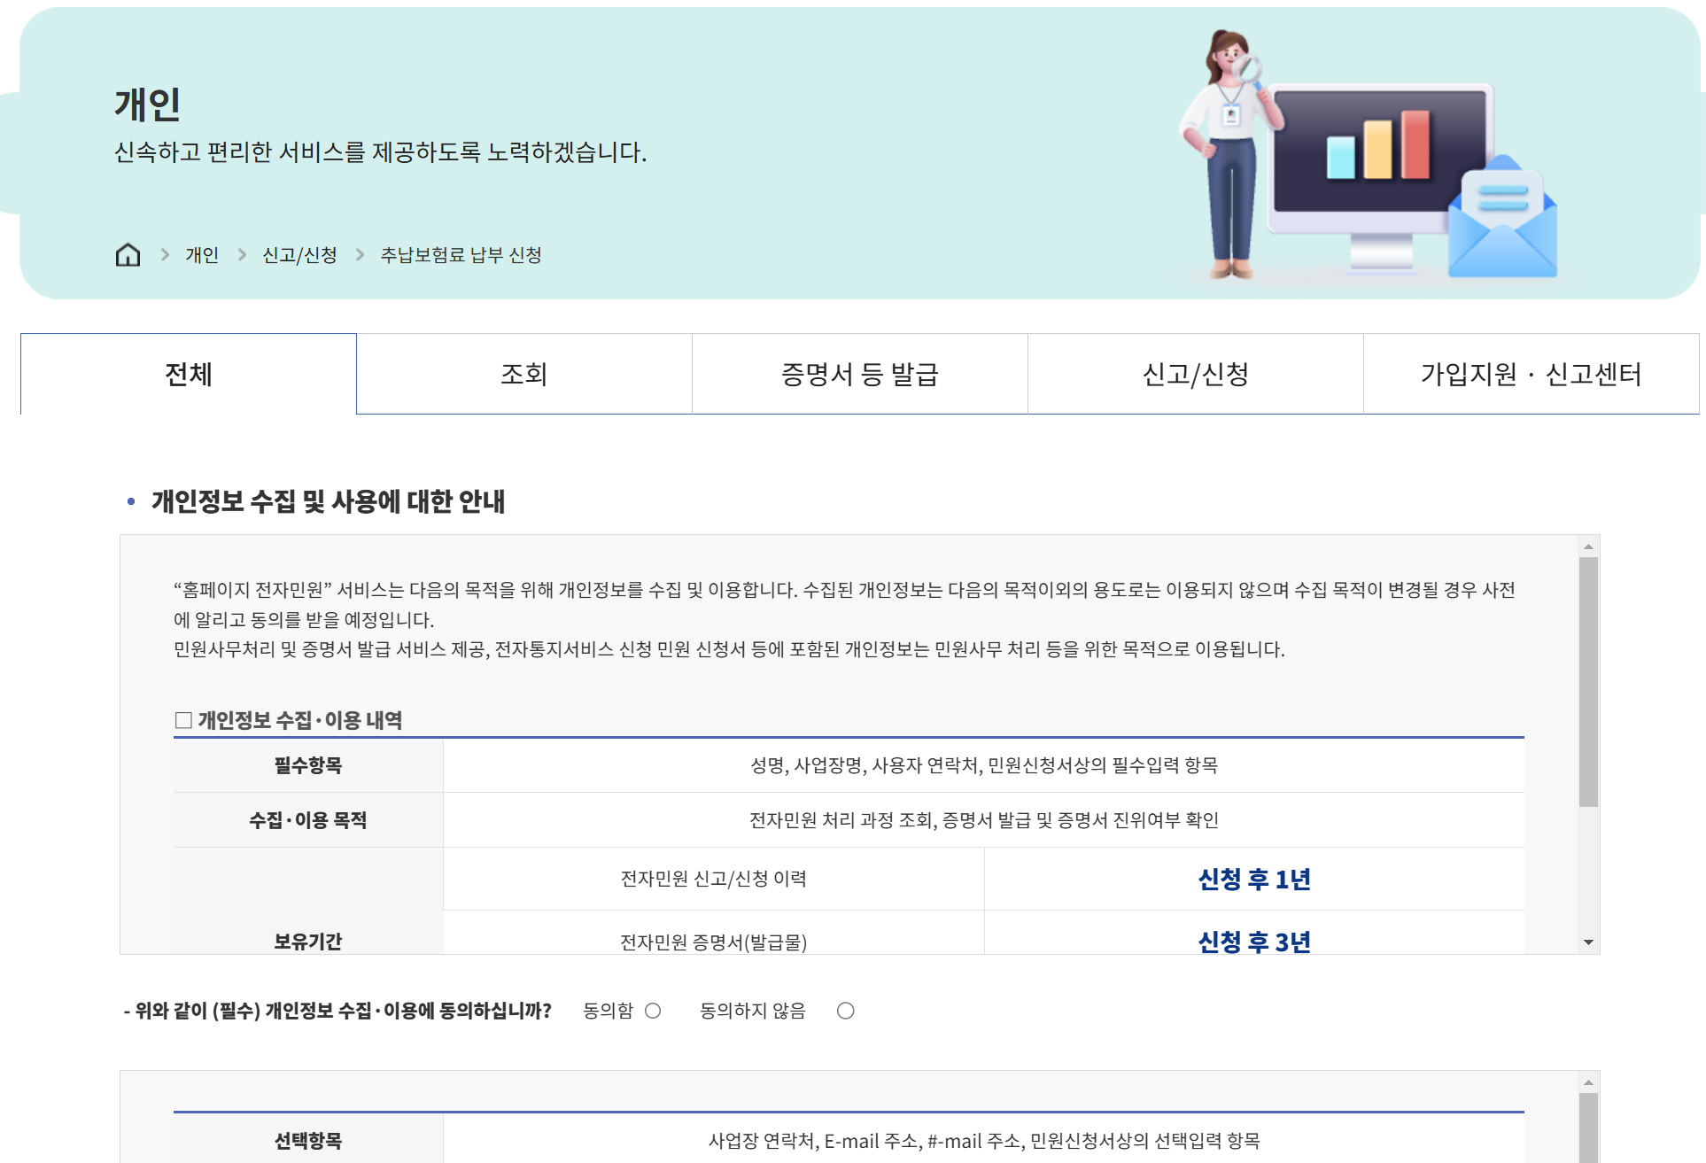1706x1163 pixels.
Task: Click the home icon in the breadcrumb
Action: pos(128,254)
